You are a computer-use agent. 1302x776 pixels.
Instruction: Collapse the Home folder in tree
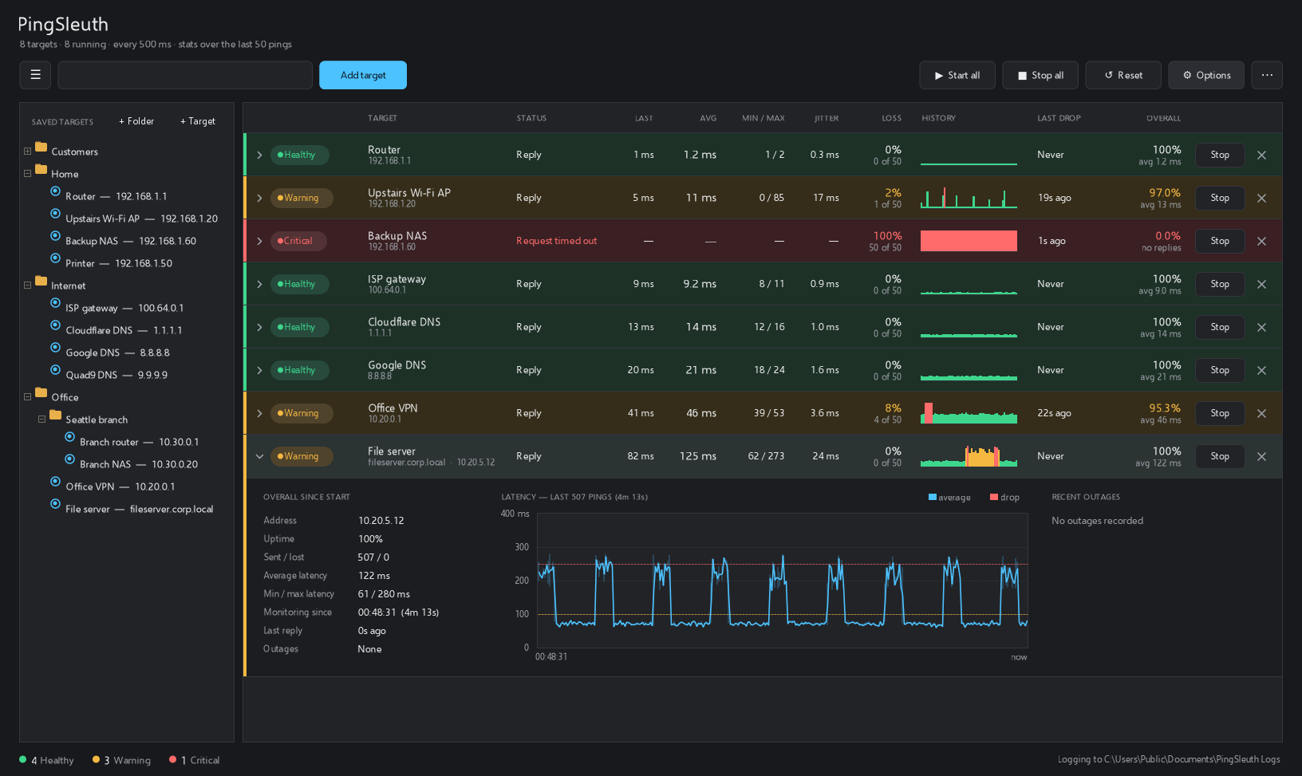27,173
